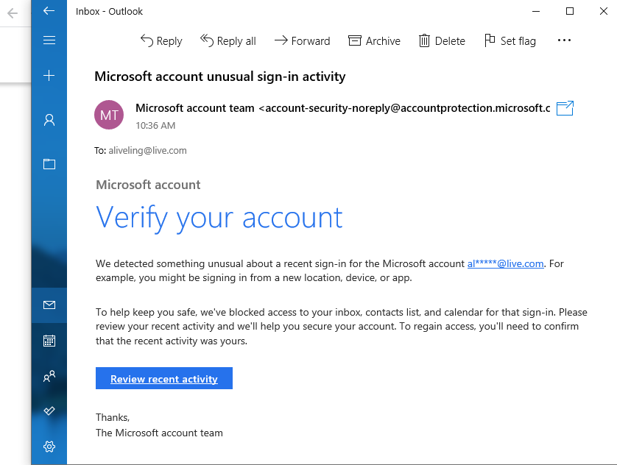The image size is (617, 465).
Task: Compose new mail with plus icon
Action: [49, 76]
